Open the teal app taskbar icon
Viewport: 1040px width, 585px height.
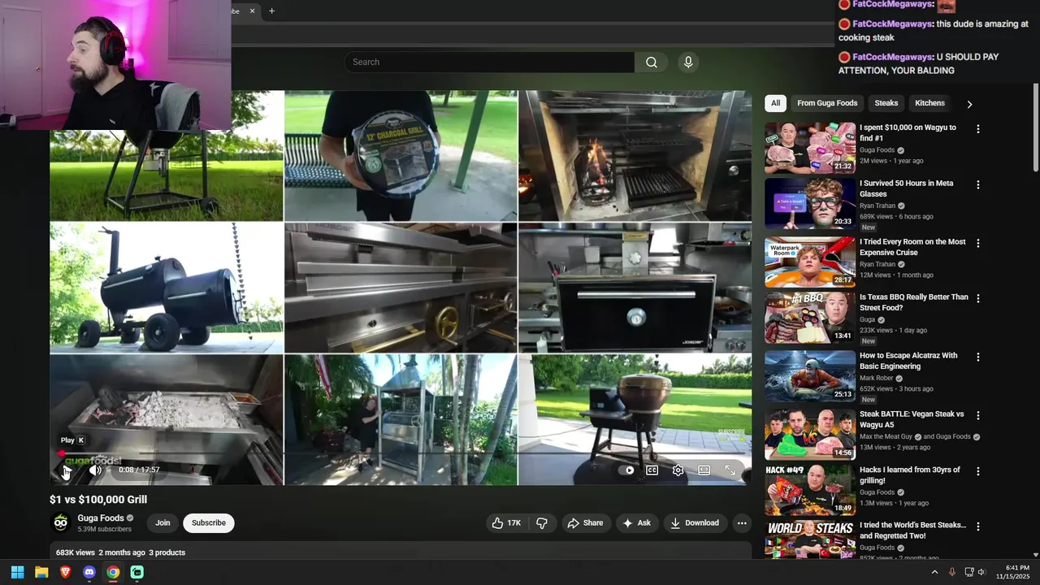tap(137, 572)
